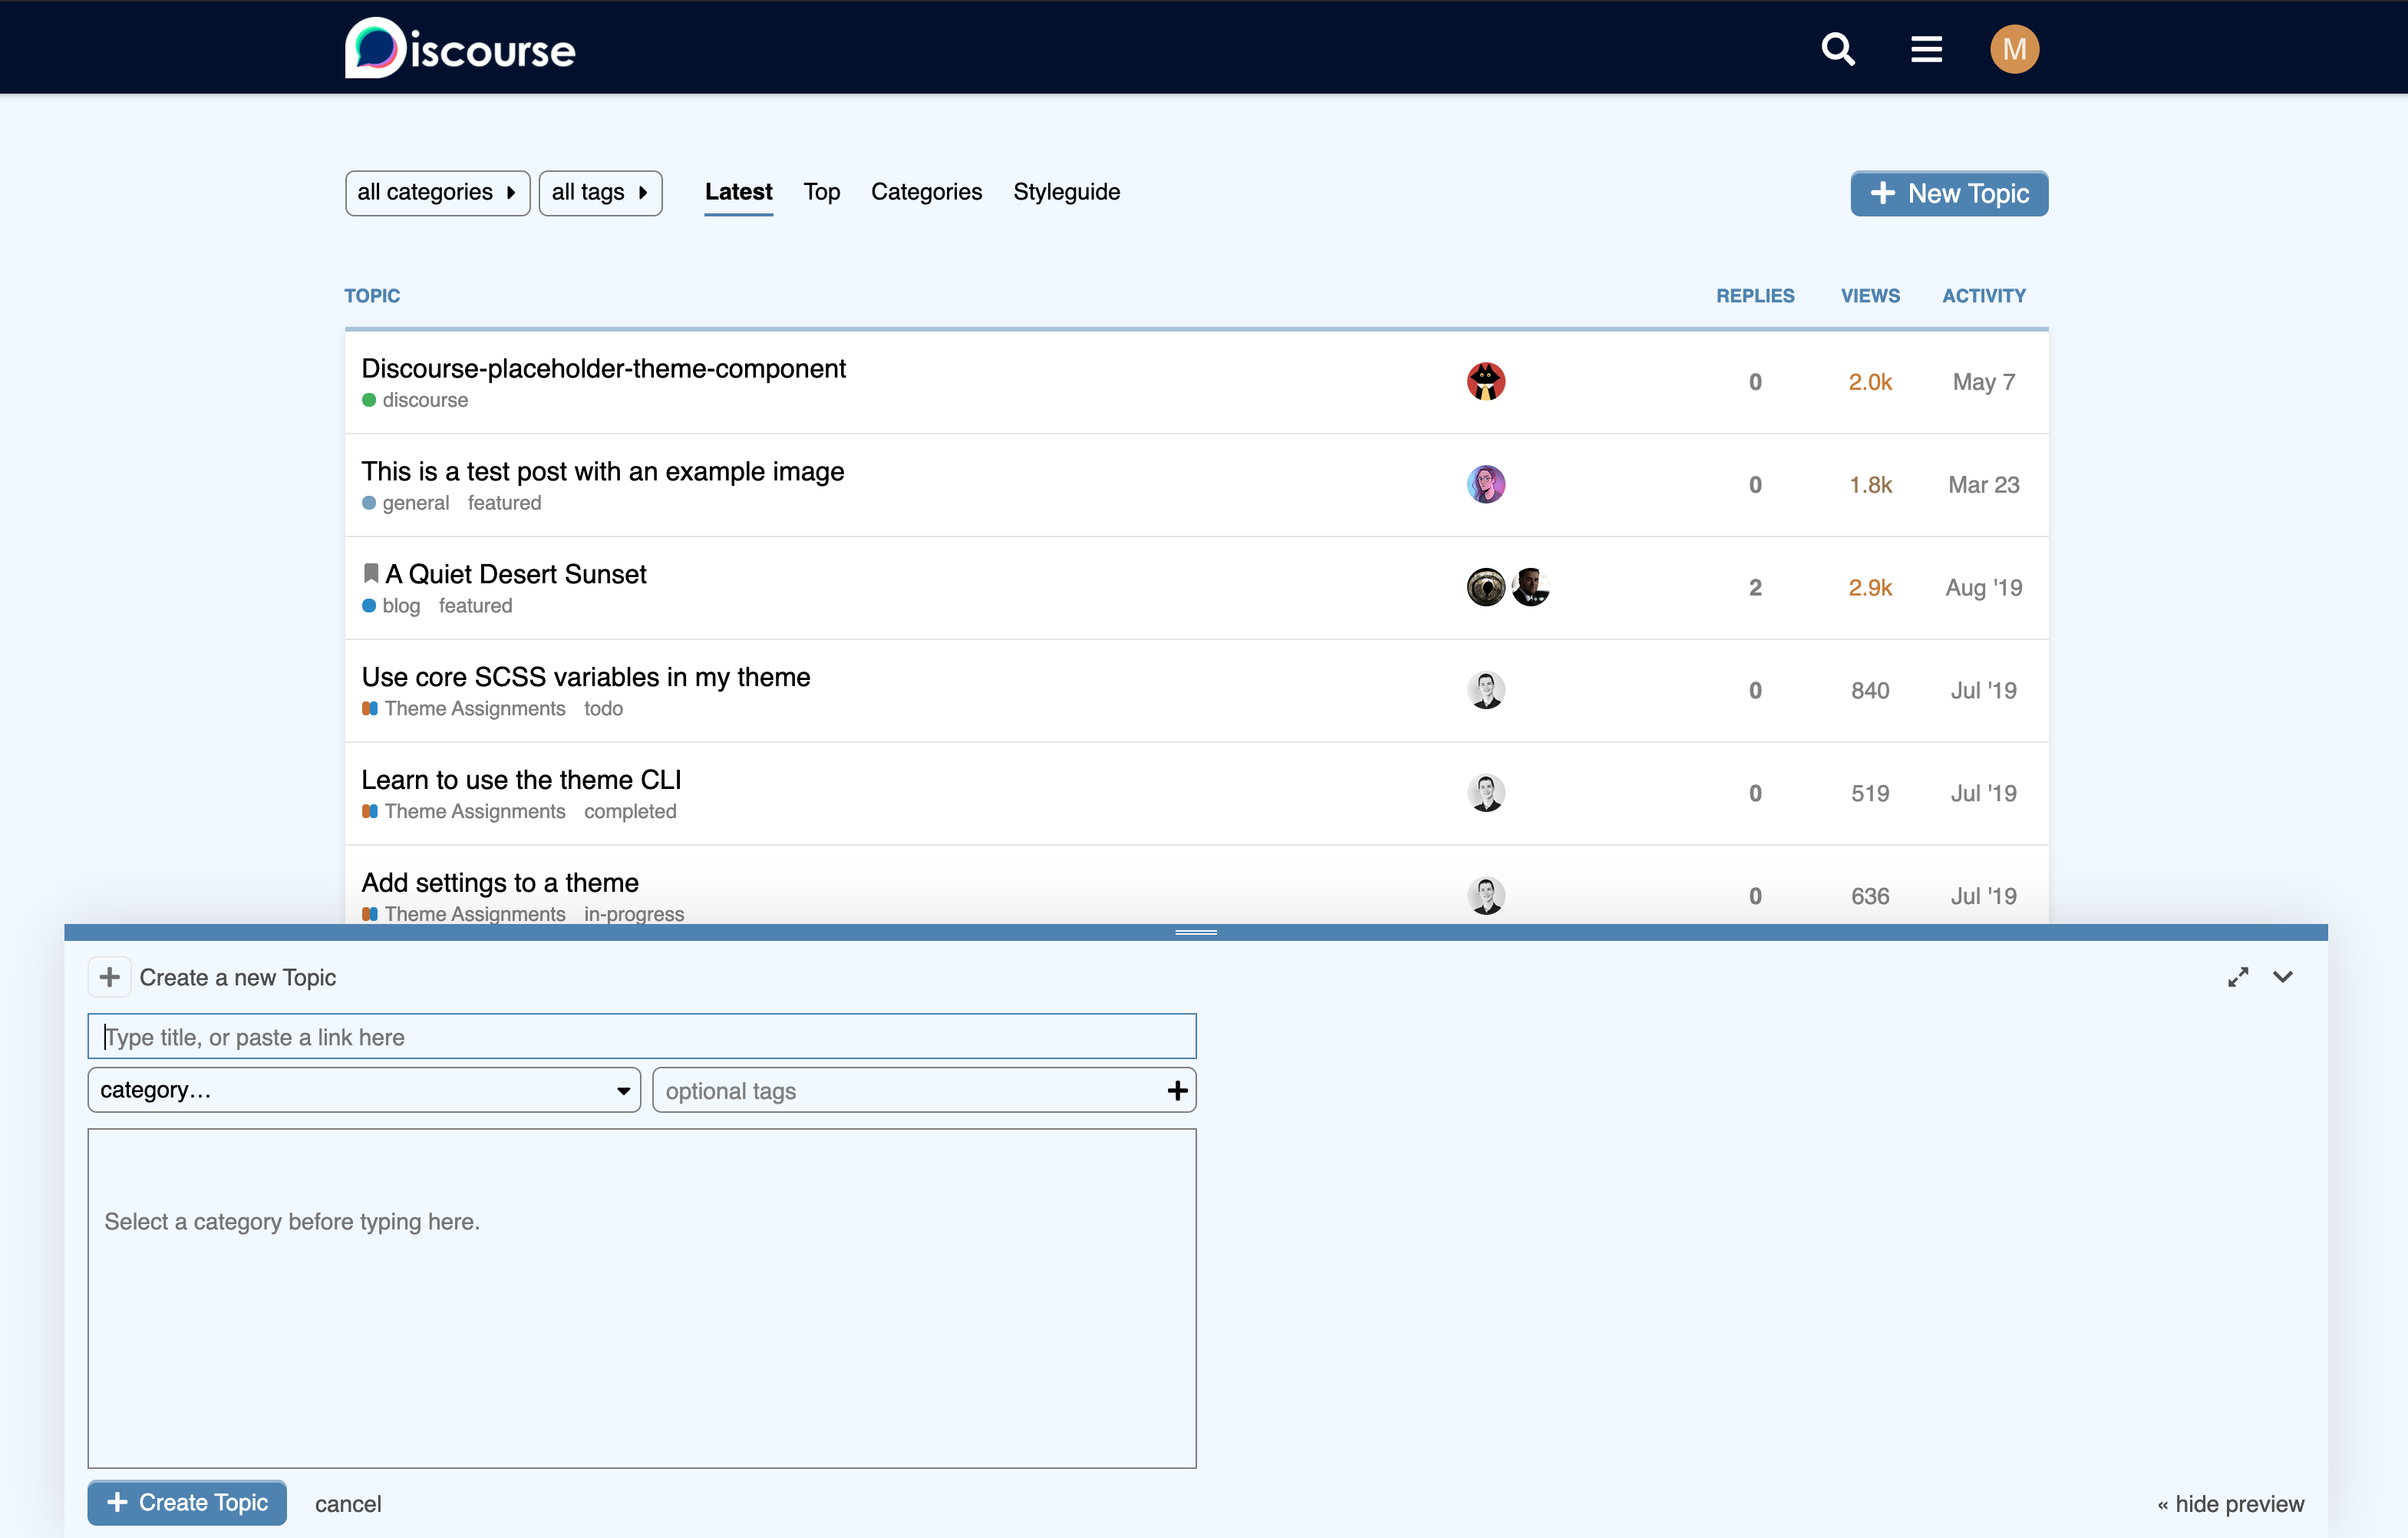
Task: Click plus icon beside Create a new Topic
Action: pyautogui.click(x=110, y=977)
